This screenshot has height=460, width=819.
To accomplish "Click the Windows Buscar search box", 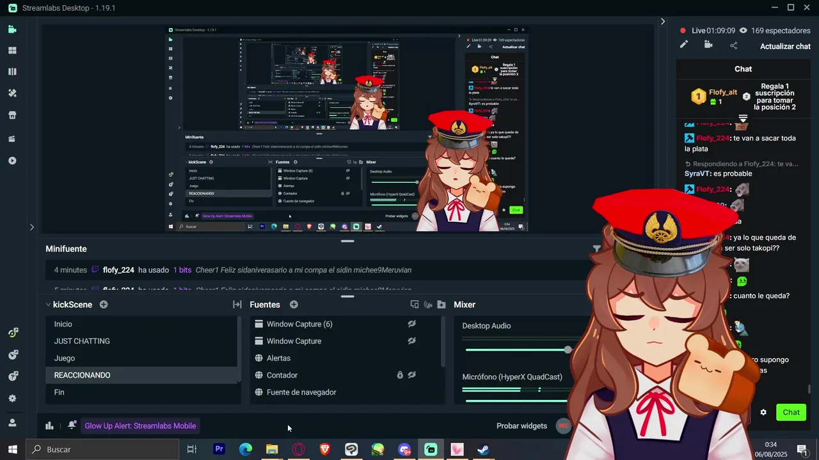I will (102, 450).
